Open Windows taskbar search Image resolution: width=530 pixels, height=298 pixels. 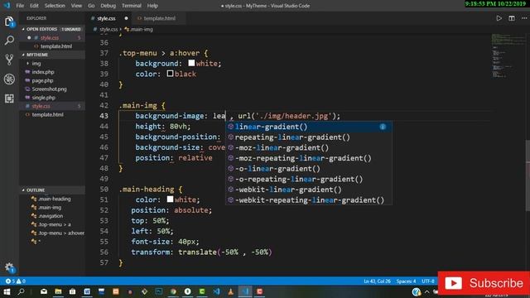pos(21,291)
